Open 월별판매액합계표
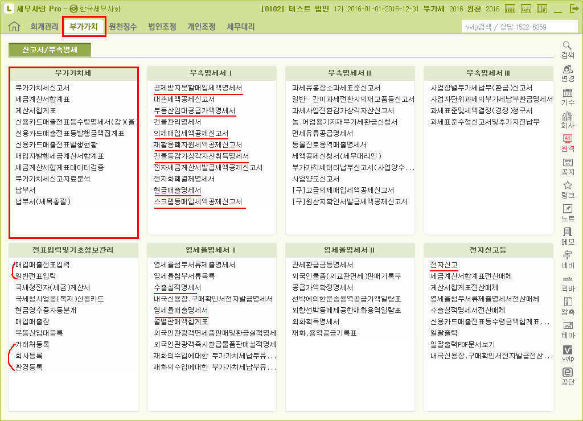The height and width of the screenshot is (421, 583). [180, 322]
